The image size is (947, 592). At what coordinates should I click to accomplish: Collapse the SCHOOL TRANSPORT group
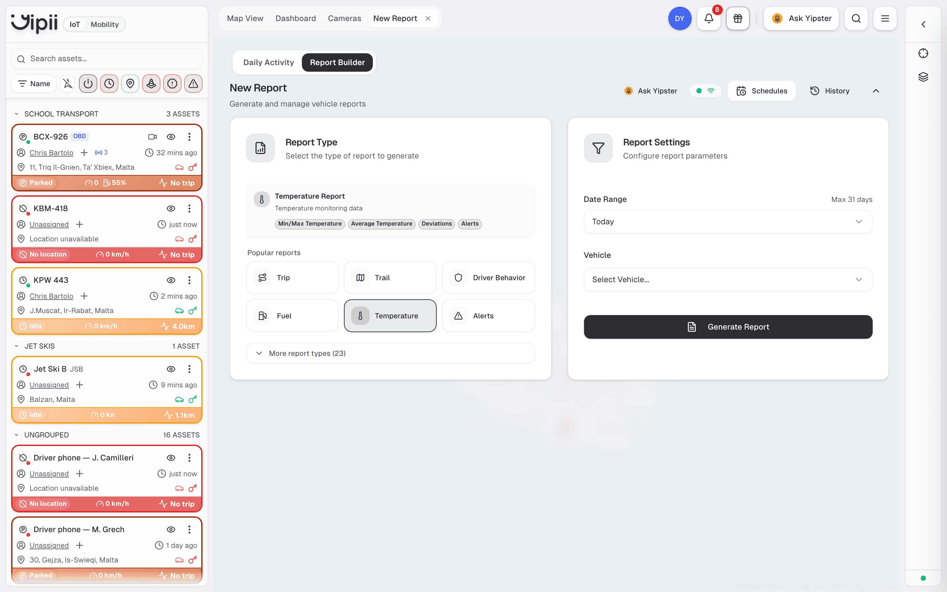tap(16, 114)
